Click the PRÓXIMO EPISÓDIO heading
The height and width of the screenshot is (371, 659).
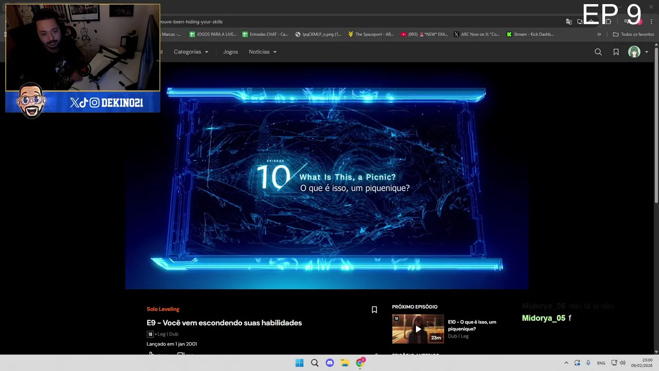pos(414,307)
